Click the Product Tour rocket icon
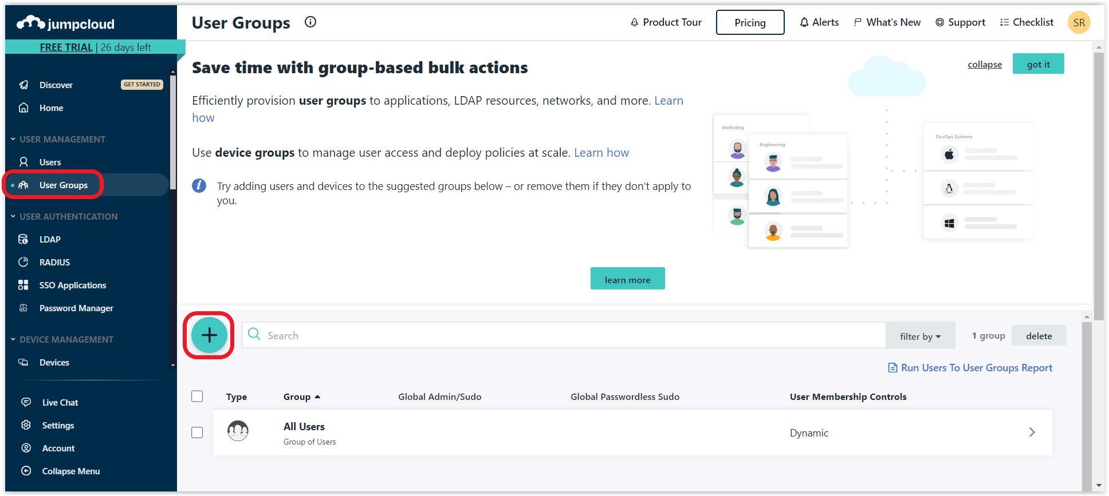 635,22
